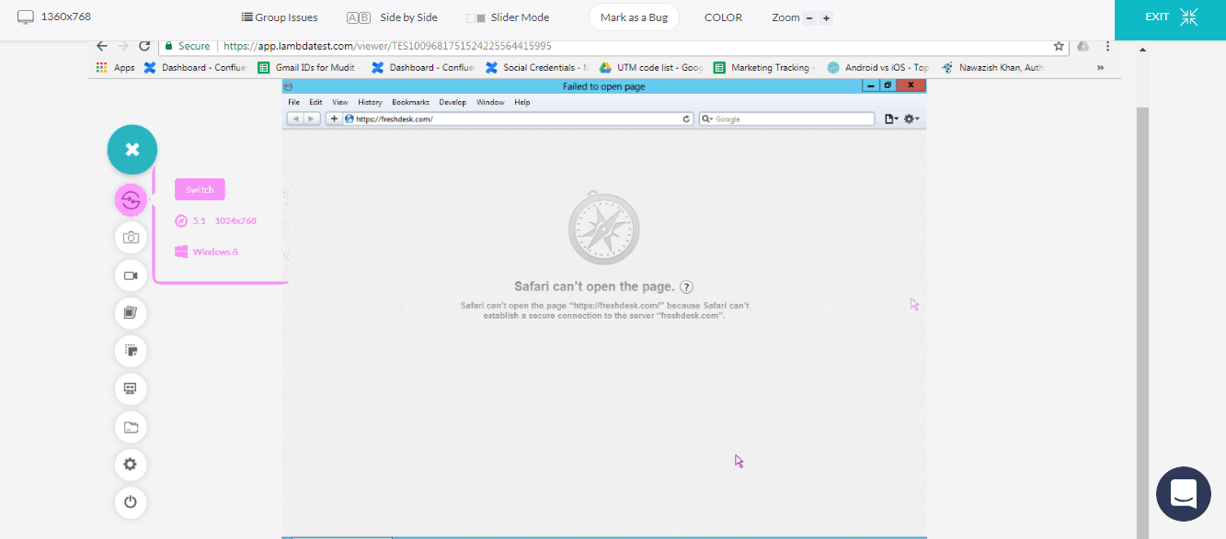Click the folder icon in sidebar
The image size is (1226, 539).
click(x=131, y=426)
